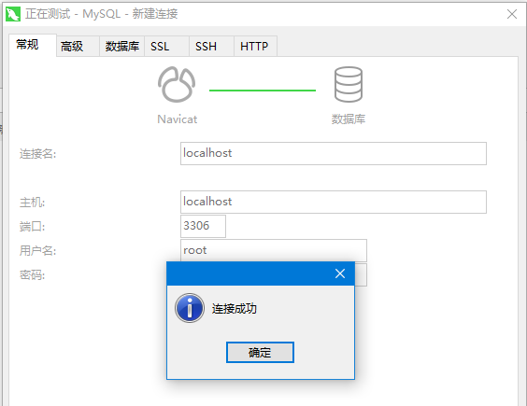Open the 高级 tab
The image size is (527, 406).
[78, 47]
